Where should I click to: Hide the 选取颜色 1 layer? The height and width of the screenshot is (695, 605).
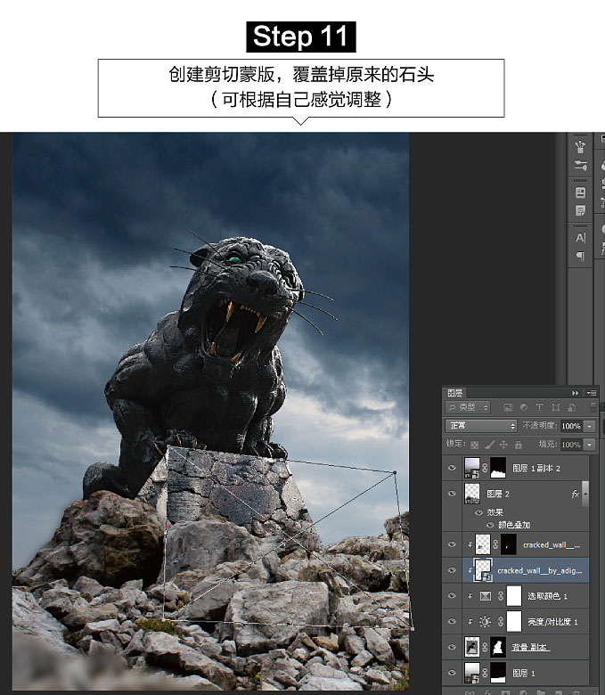coord(452,596)
